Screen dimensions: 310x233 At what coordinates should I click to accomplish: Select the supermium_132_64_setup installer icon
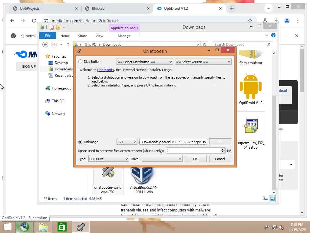pos(251,126)
